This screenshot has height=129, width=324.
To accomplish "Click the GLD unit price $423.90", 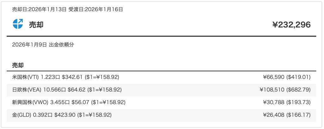I will 65,115.
